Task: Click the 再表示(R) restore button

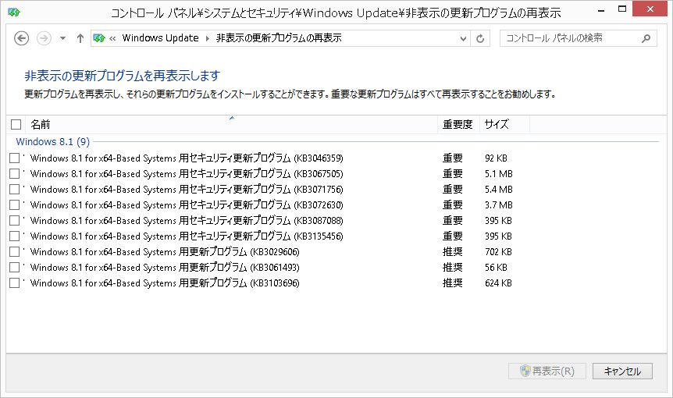Action: pos(547,371)
